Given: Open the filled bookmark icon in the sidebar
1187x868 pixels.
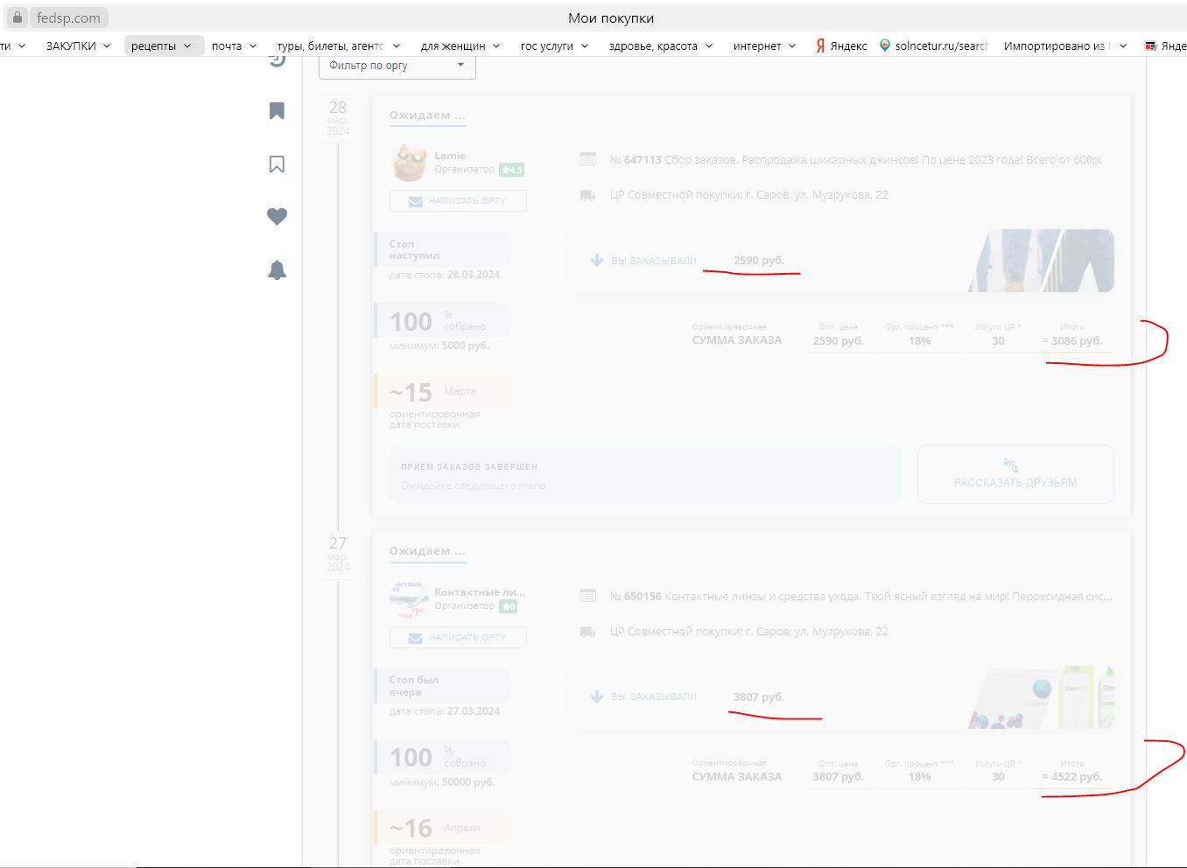Looking at the screenshot, I should [x=277, y=110].
